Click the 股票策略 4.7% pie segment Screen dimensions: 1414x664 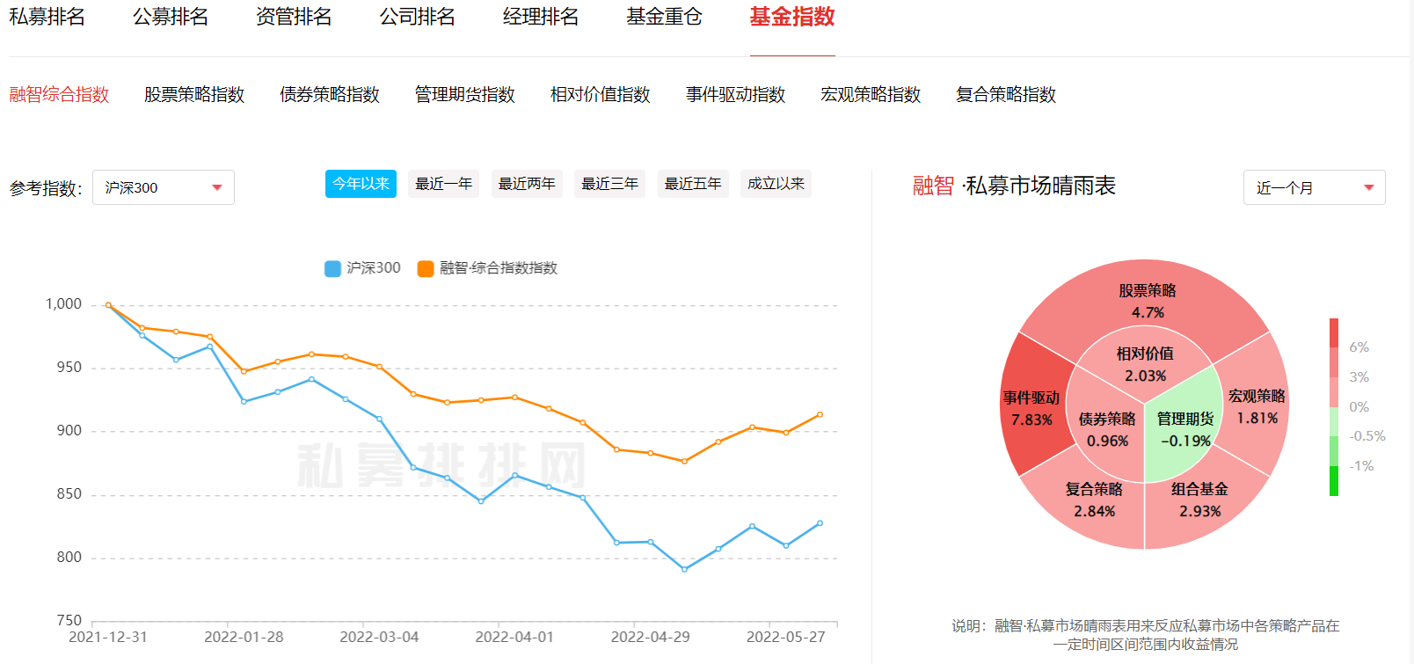pos(1147,301)
